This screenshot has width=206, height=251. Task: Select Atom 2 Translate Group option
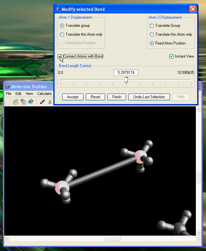tap(152, 26)
